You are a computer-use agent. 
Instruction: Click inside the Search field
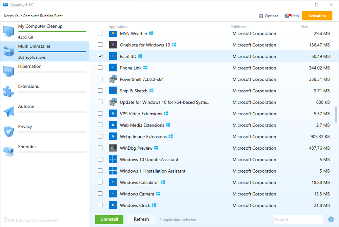click(298, 220)
